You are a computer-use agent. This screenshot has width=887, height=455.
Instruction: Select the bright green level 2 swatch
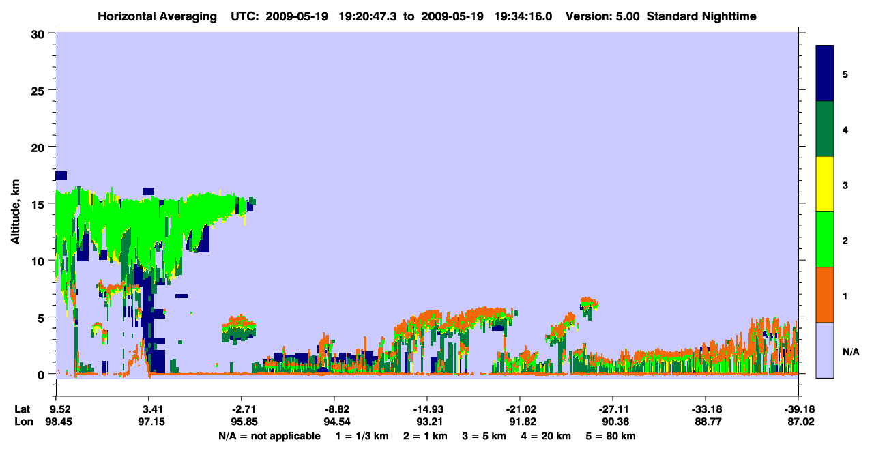(825, 239)
